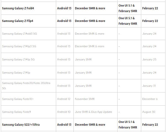Click Samsung Galaxy Z Flip 5G entry

tap(18, 59)
